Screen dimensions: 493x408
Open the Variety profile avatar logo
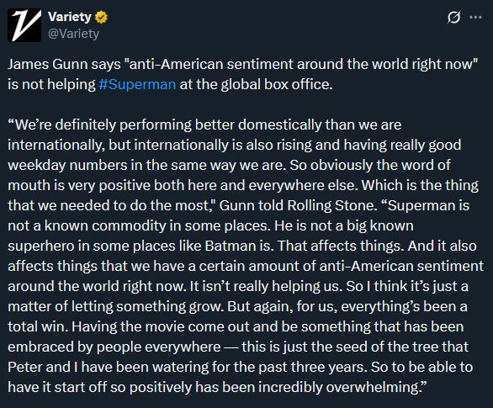click(24, 25)
